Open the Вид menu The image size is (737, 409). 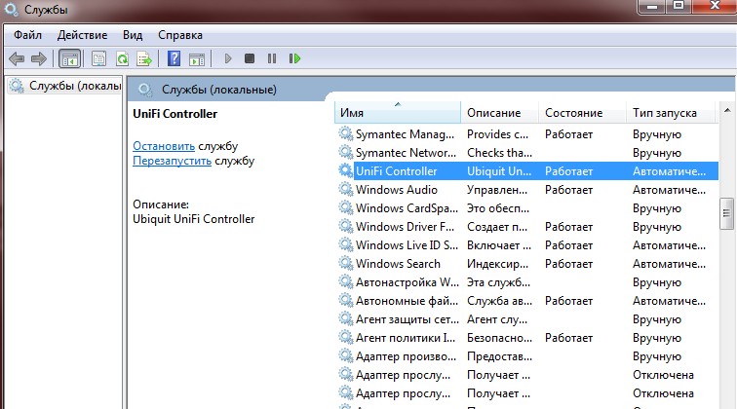133,34
